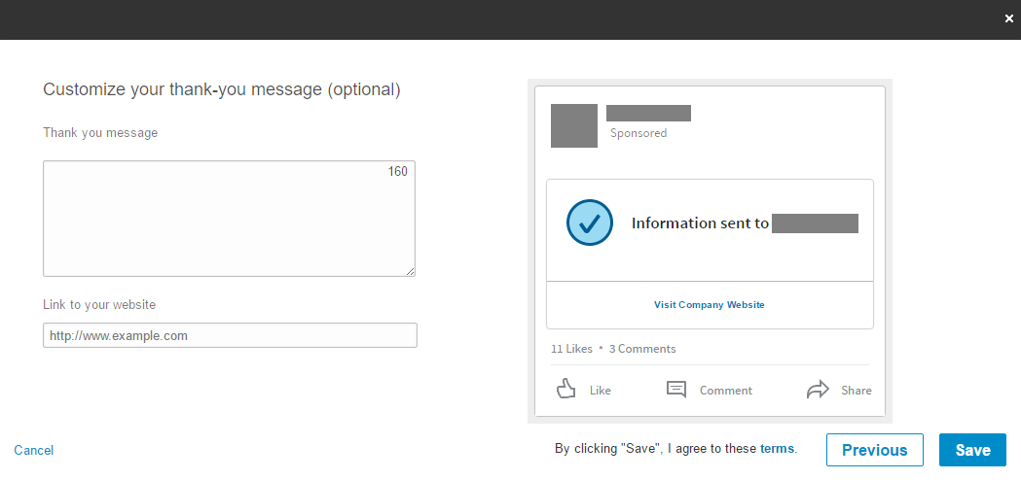Viewport: 1021px width, 480px height.
Task: Go back with the Previous button
Action: 874,450
